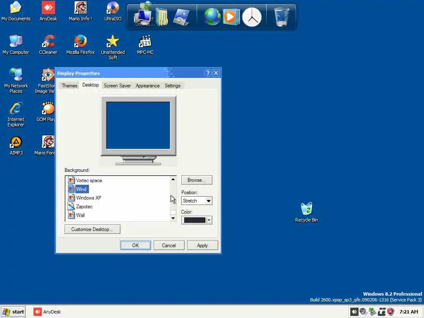Screen dimensions: 424x318
Task: Select the Mario Info ! desktop icon
Action: (80, 11)
